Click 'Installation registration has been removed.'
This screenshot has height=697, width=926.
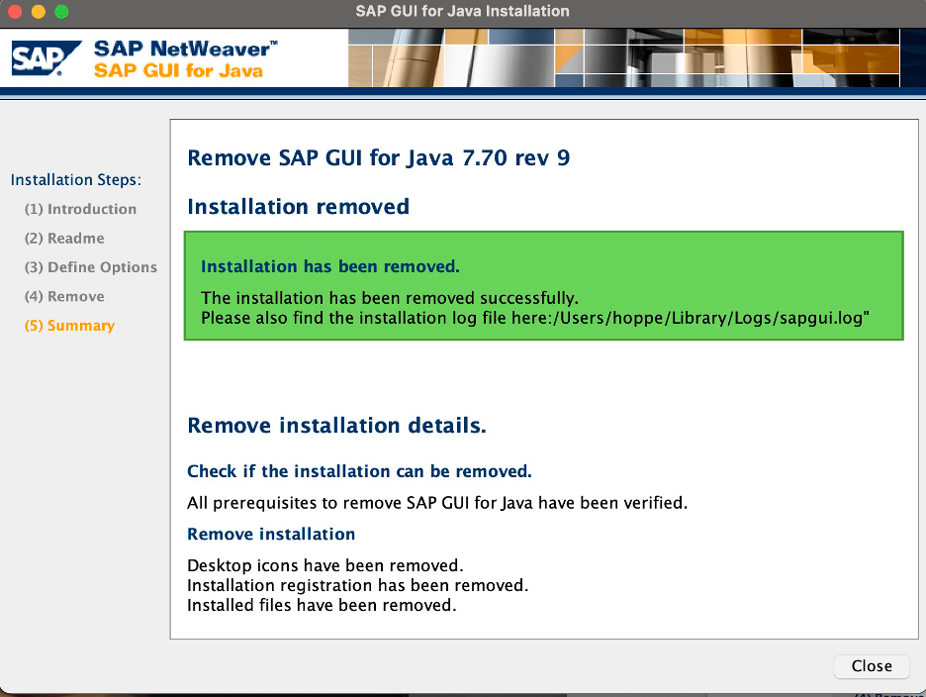pos(358,585)
